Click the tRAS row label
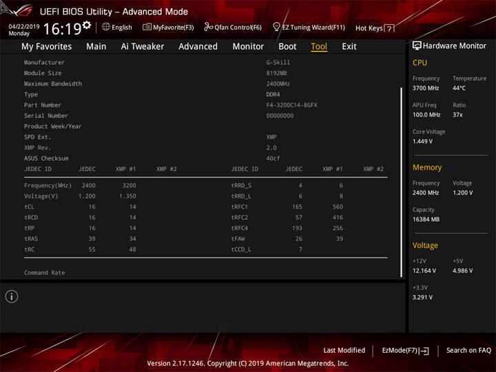The width and height of the screenshot is (496, 372). tap(31, 239)
